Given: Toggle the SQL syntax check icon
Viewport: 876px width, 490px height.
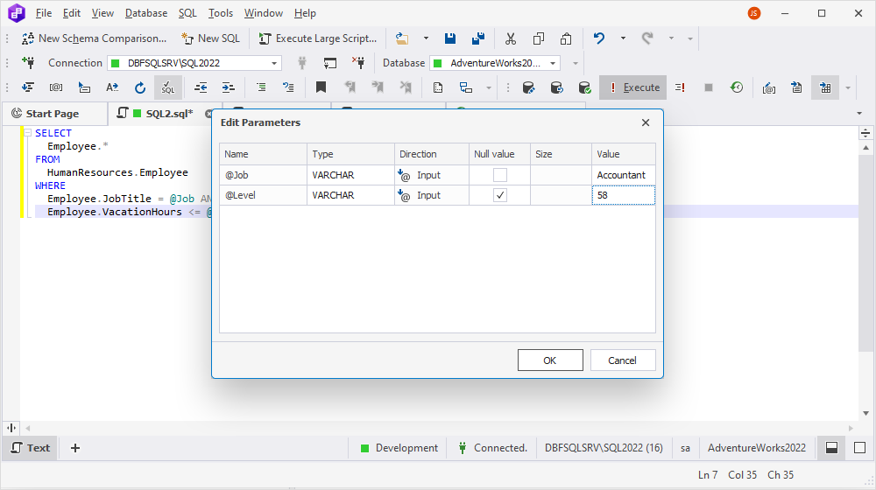Looking at the screenshot, I should tap(168, 87).
